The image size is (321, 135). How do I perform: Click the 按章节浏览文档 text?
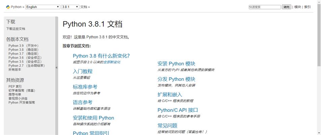click(77, 46)
